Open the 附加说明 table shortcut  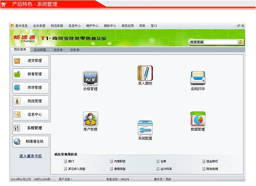point(210,169)
